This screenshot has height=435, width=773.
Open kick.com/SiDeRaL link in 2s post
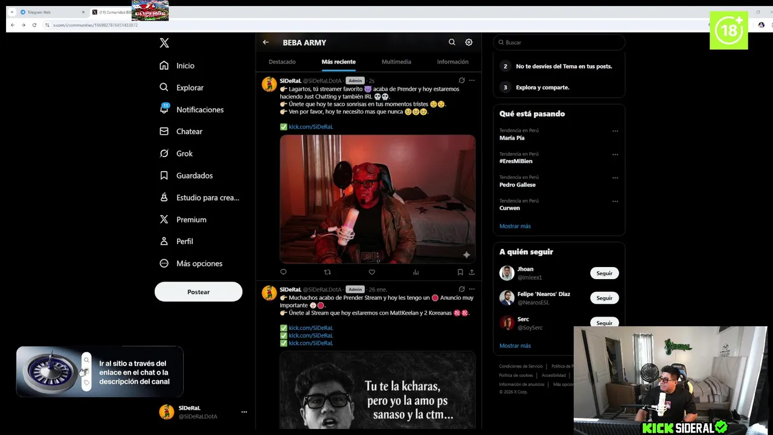(310, 127)
